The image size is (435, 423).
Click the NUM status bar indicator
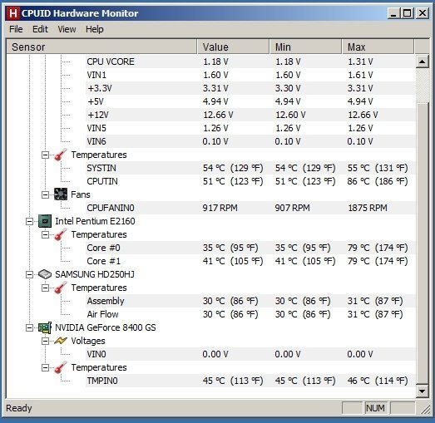click(x=375, y=408)
